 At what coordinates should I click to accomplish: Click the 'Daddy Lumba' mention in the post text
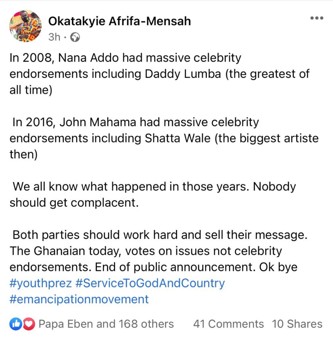[183, 74]
